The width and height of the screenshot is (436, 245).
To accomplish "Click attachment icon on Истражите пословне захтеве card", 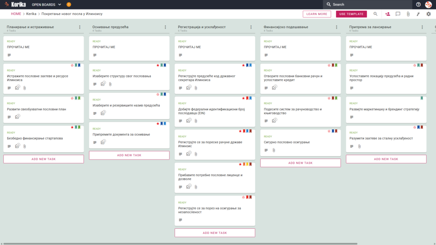I will (24, 88).
